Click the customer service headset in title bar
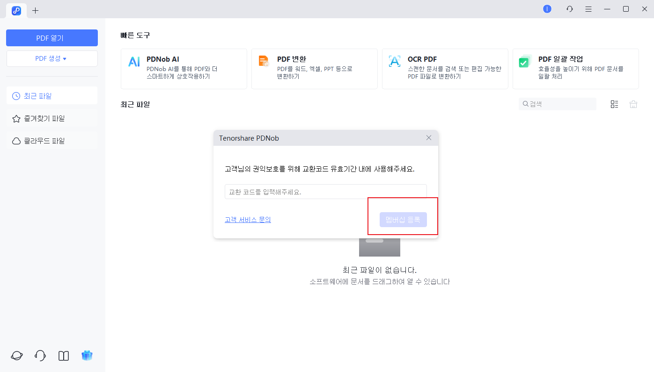The width and height of the screenshot is (654, 372). point(569,9)
